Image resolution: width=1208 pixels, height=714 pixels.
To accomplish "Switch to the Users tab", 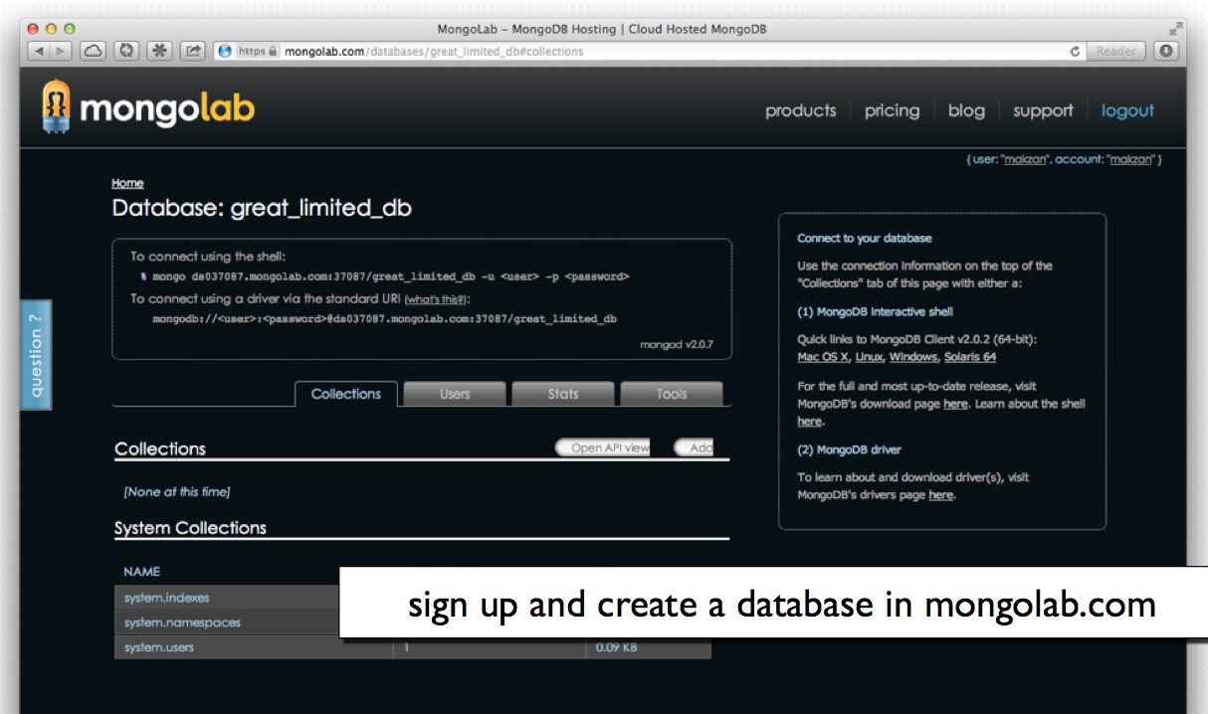I will coord(455,394).
